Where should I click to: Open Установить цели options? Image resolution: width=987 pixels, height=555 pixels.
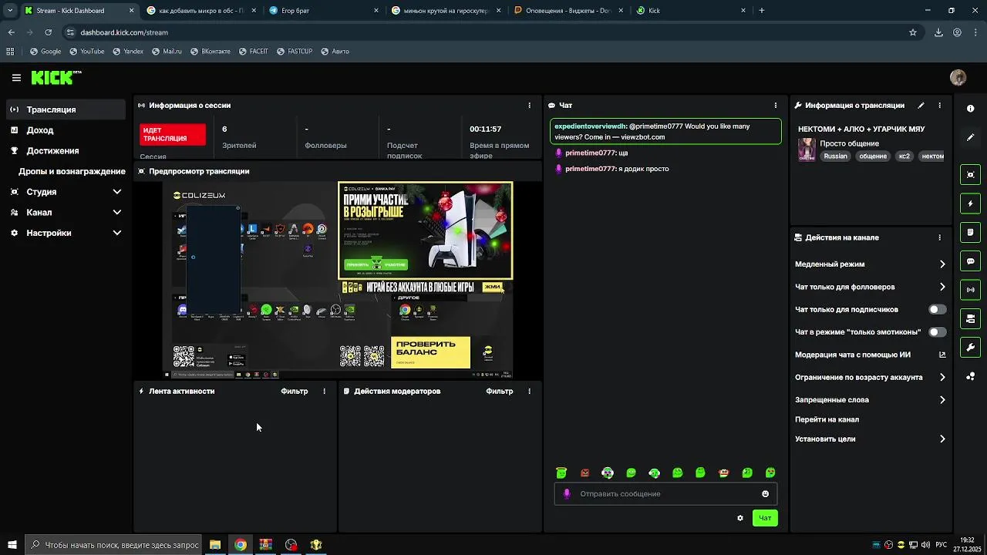click(870, 439)
